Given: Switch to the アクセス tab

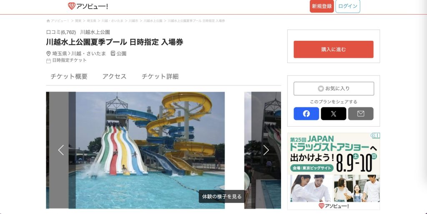Looking at the screenshot, I should coord(114,77).
